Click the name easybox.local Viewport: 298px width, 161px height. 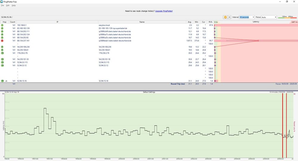coord(104,25)
